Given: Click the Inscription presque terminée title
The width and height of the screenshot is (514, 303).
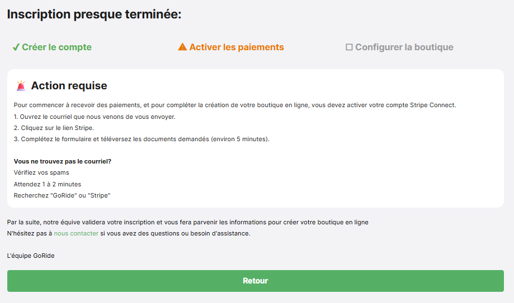Looking at the screenshot, I should tap(94, 15).
